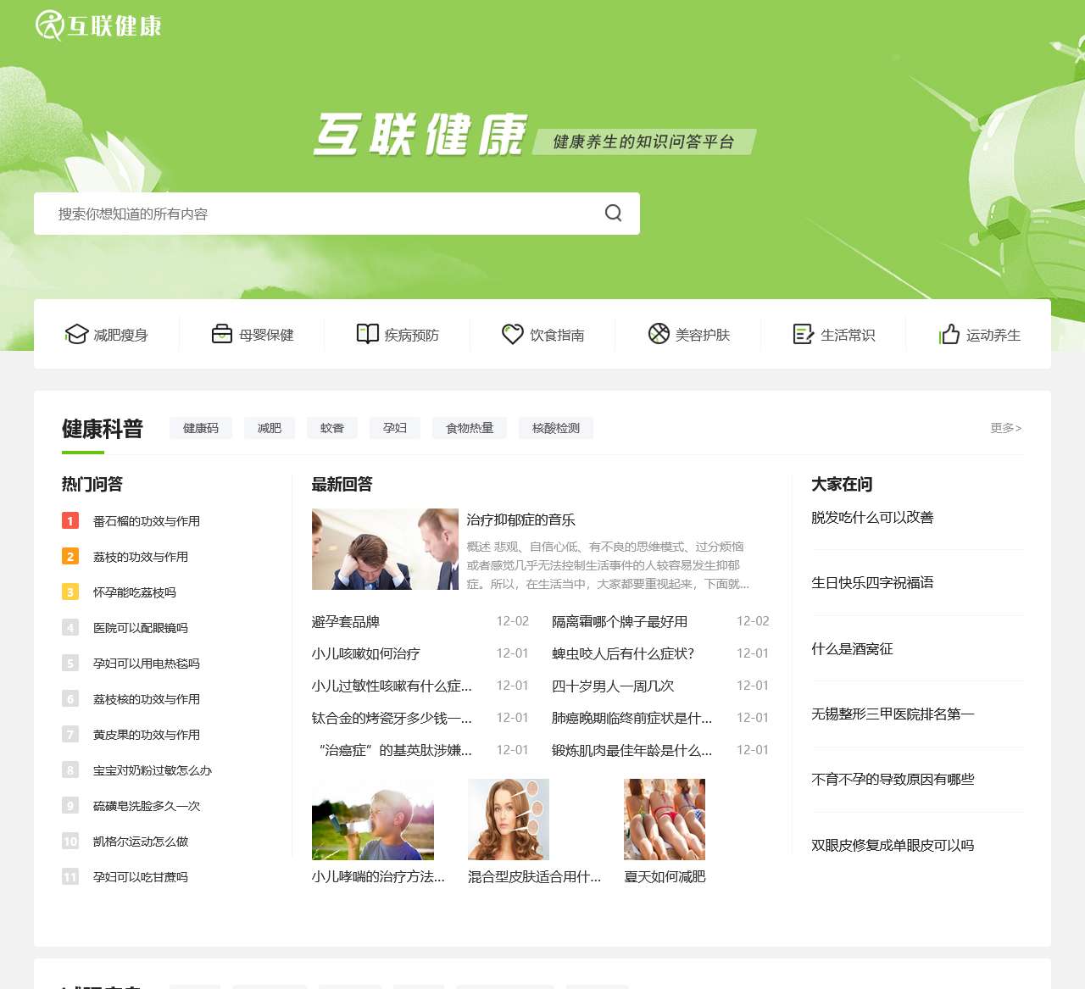Click 脱发吃什么可以改善 question
The width and height of the screenshot is (1085, 989).
pos(871,517)
